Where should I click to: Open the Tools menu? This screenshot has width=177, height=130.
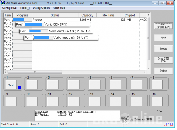click(25, 8)
